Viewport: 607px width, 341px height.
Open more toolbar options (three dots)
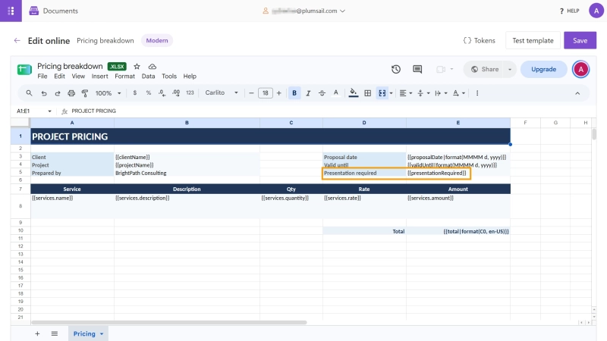(x=477, y=93)
